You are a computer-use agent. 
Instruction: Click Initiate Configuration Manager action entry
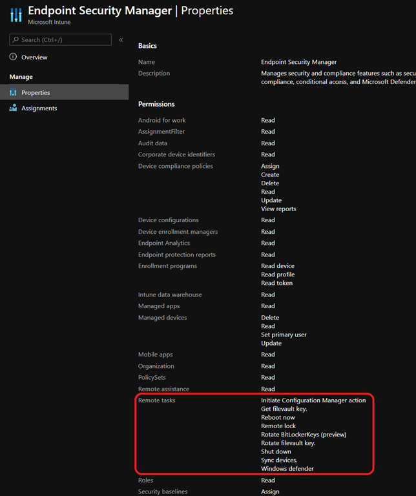313,400
